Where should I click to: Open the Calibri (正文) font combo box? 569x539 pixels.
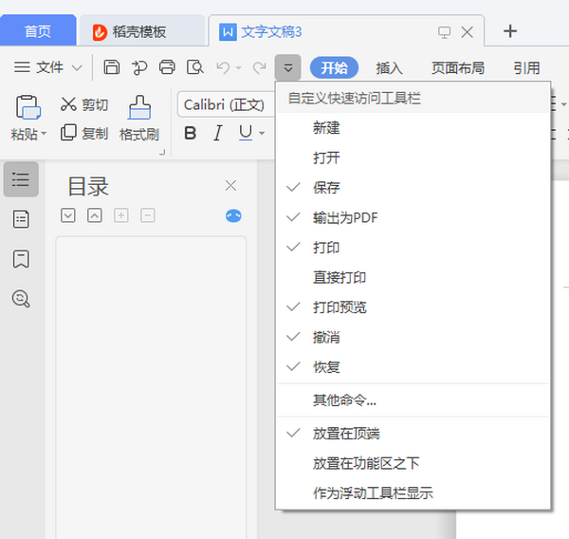pyautogui.click(x=226, y=104)
